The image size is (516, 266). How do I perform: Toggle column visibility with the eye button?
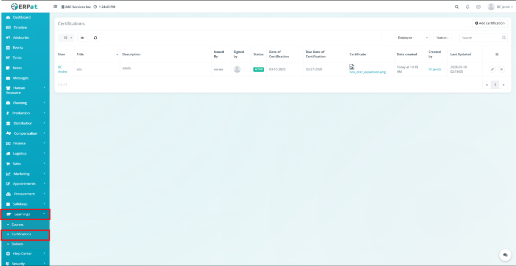[82, 38]
